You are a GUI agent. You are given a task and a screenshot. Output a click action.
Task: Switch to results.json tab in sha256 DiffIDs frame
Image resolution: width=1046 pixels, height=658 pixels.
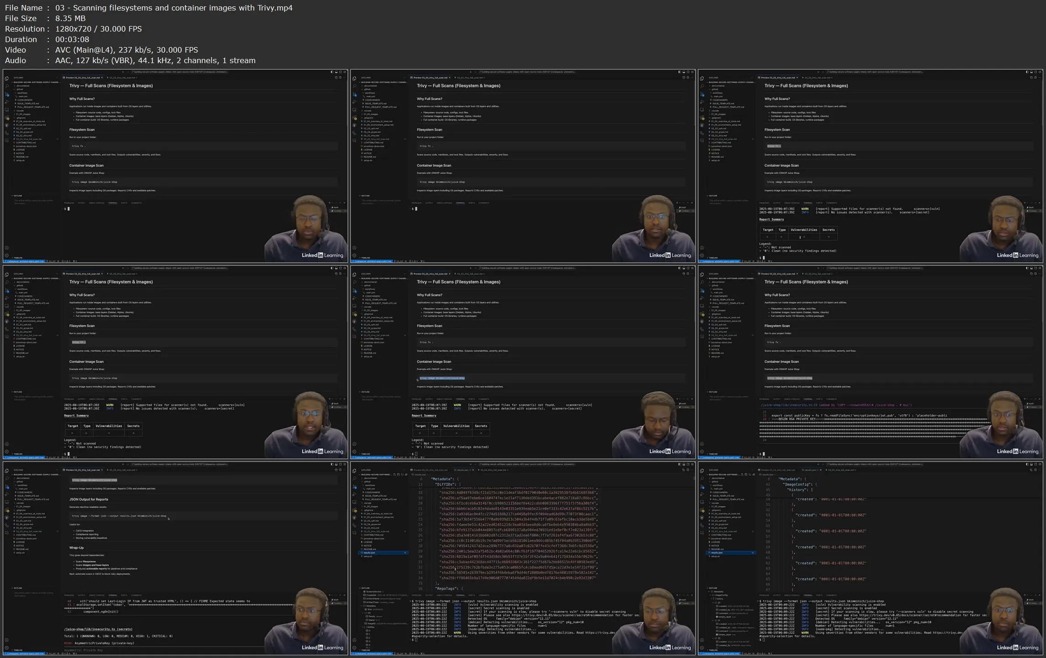coord(462,470)
